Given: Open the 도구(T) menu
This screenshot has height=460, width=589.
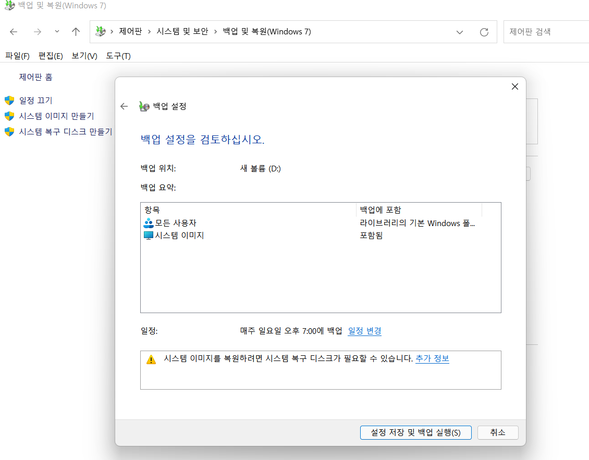Looking at the screenshot, I should [x=118, y=56].
